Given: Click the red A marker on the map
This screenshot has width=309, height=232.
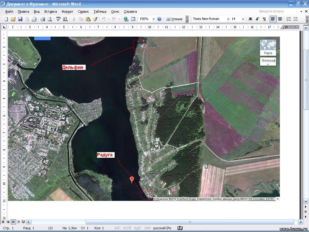Looking at the screenshot, I should coord(132,180).
